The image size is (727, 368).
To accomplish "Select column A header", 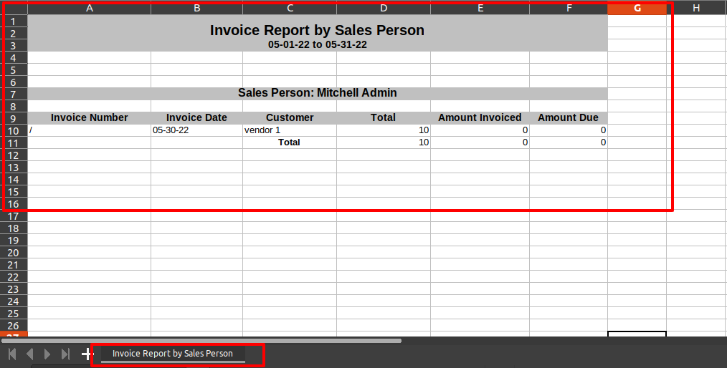I will [x=89, y=8].
